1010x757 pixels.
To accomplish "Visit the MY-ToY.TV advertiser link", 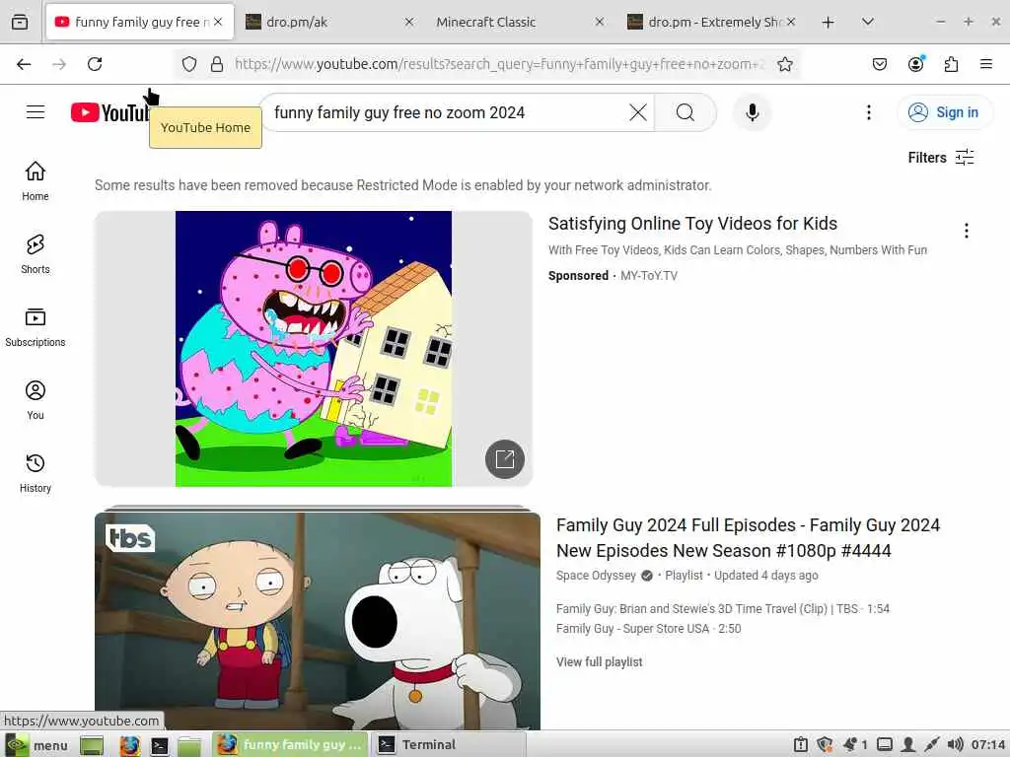I will click(649, 276).
